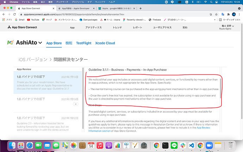The image size is (243, 152).
Task: Open the Music app from the dock
Action: (x=100, y=146)
